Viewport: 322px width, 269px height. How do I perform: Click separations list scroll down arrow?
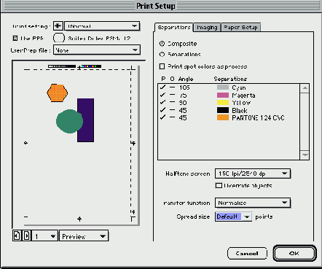tap(305, 155)
